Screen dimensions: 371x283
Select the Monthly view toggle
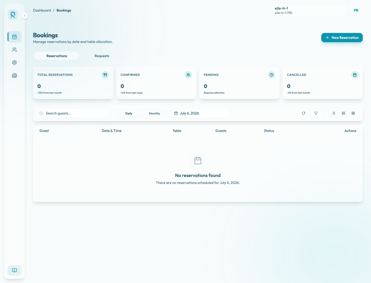[155, 113]
